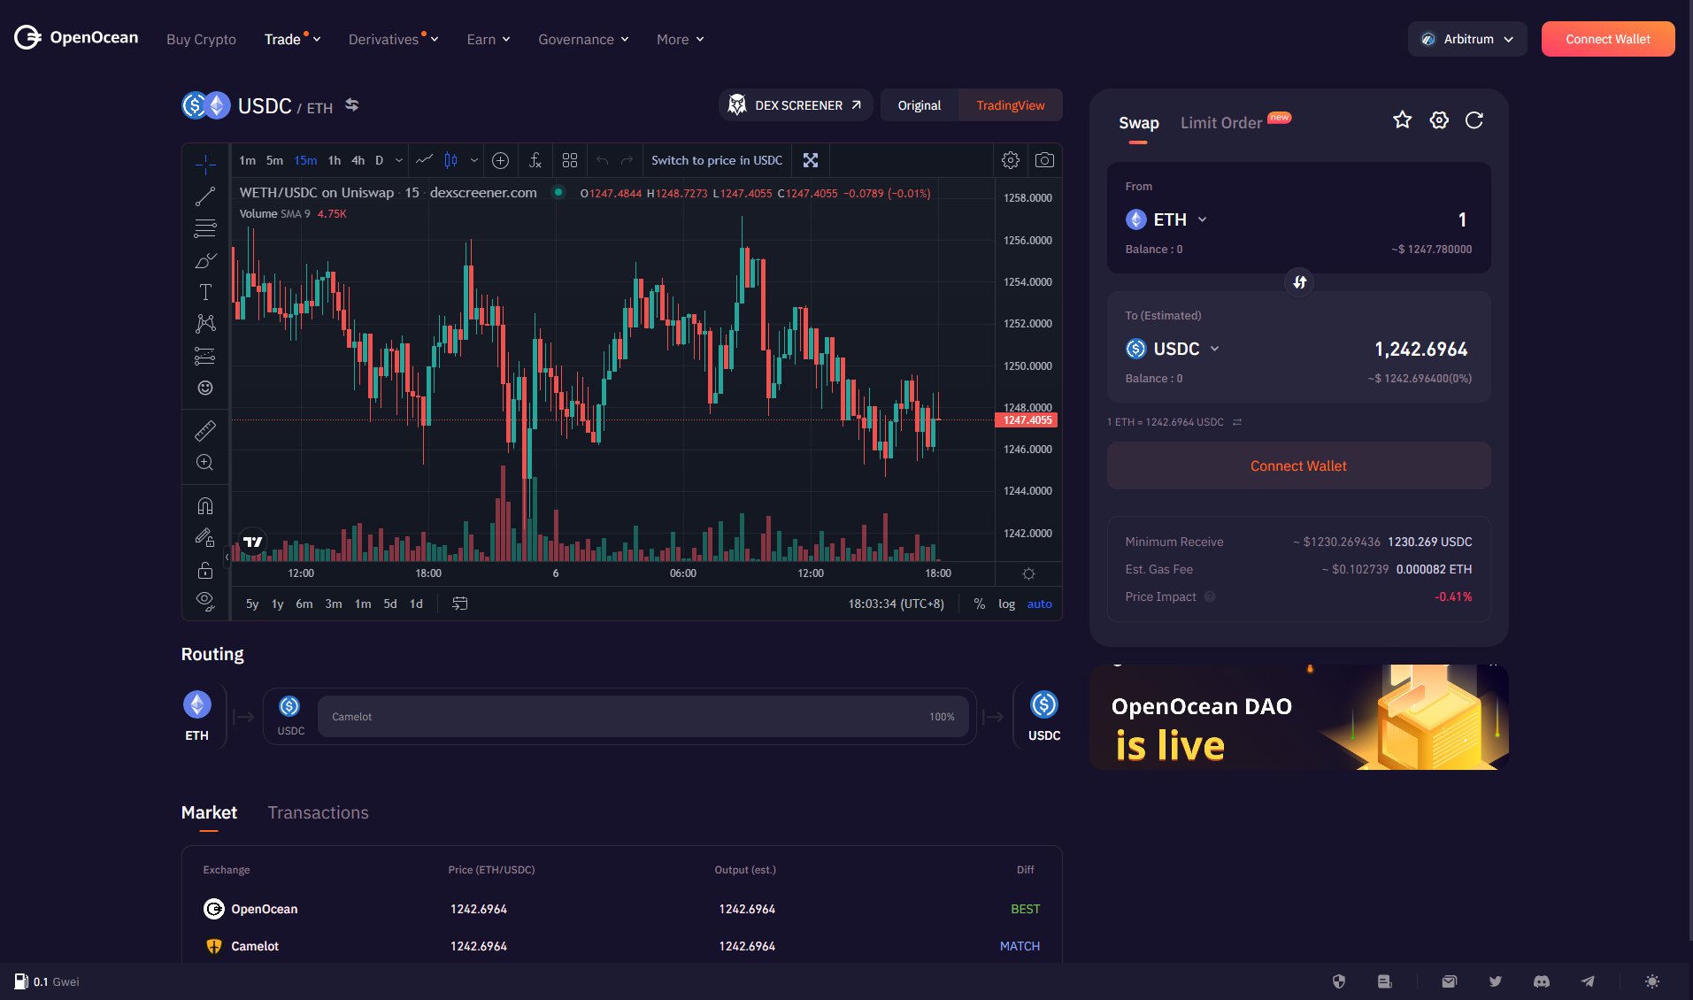Open the emoji sticker tool
Screen dimensions: 1693x1000
pyautogui.click(x=205, y=388)
